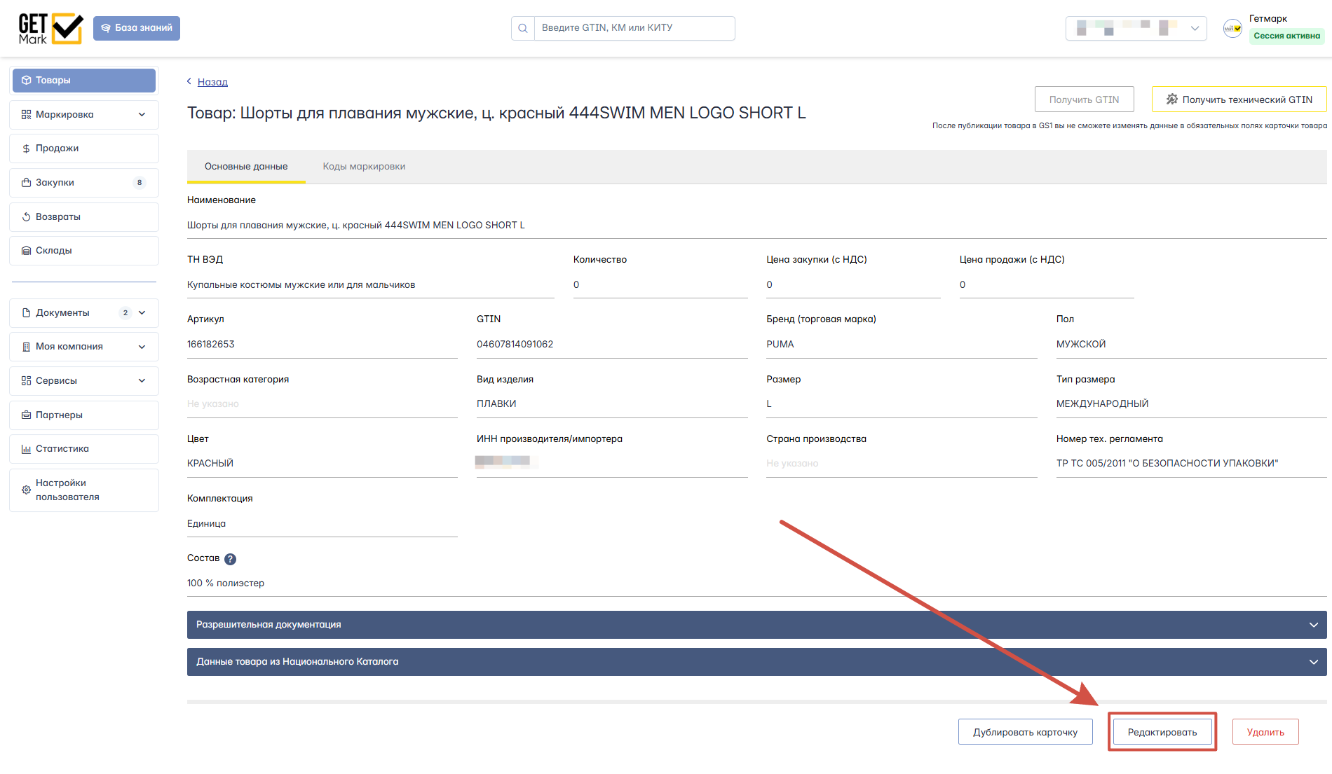
Task: Expand Данные товара из Национального Каталога
Action: (756, 662)
